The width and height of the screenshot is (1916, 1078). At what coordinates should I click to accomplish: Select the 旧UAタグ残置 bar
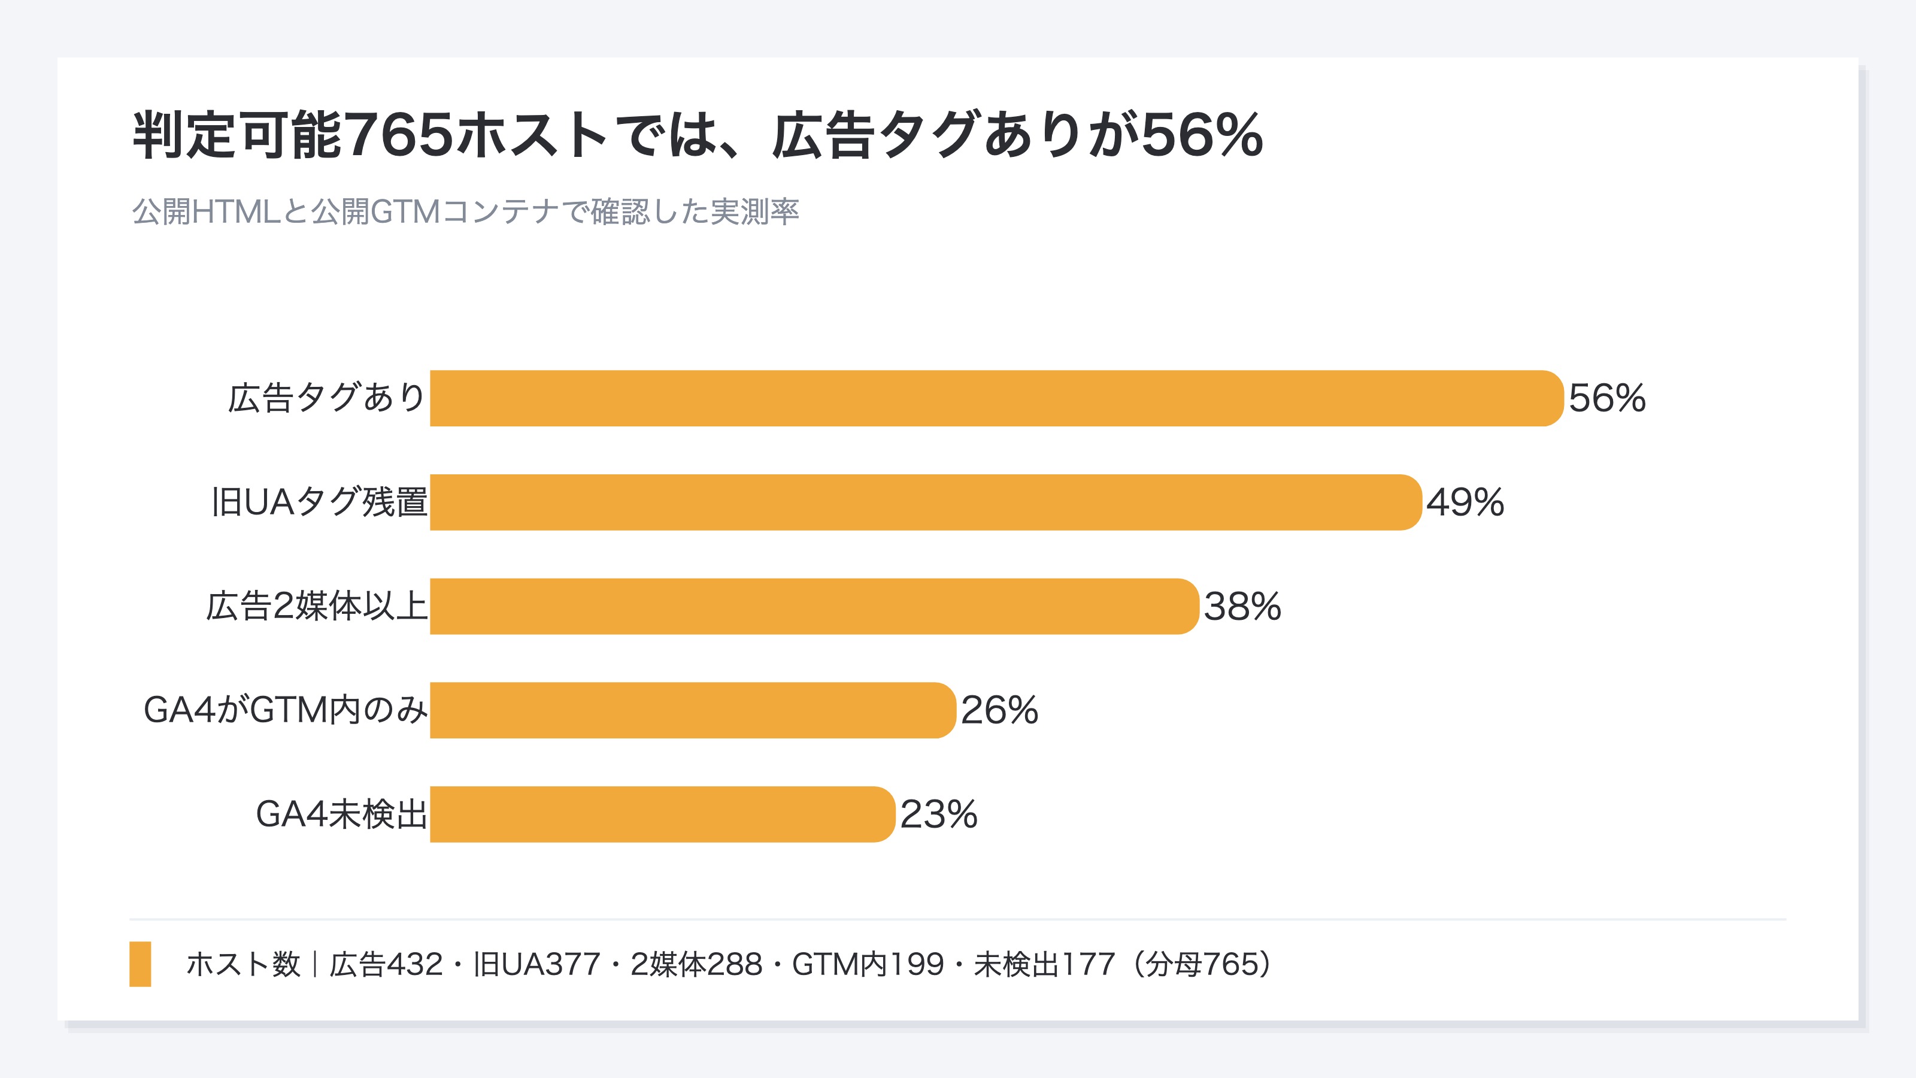point(926,502)
